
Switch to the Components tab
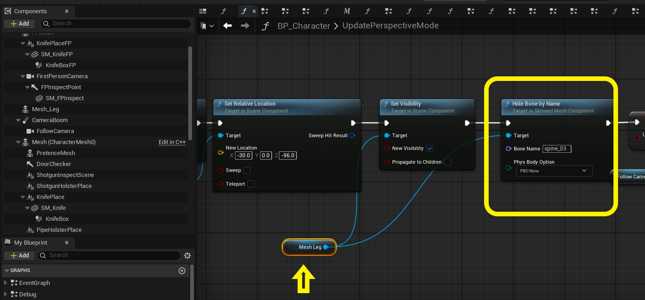click(x=30, y=11)
